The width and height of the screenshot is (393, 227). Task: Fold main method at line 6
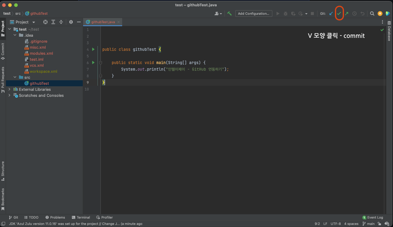click(x=101, y=63)
